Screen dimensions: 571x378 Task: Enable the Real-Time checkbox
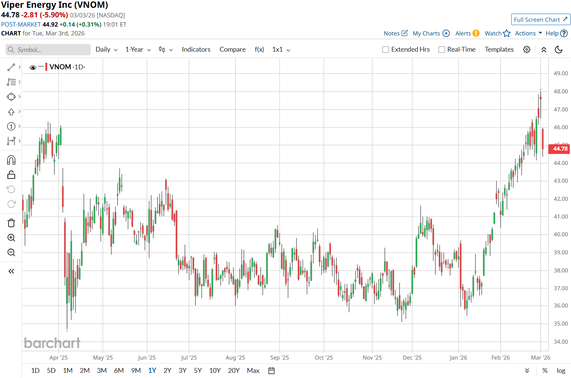[442, 49]
